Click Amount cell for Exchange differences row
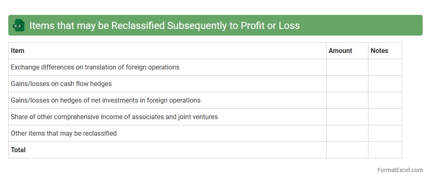This screenshot has width=431, height=182. 347,67
